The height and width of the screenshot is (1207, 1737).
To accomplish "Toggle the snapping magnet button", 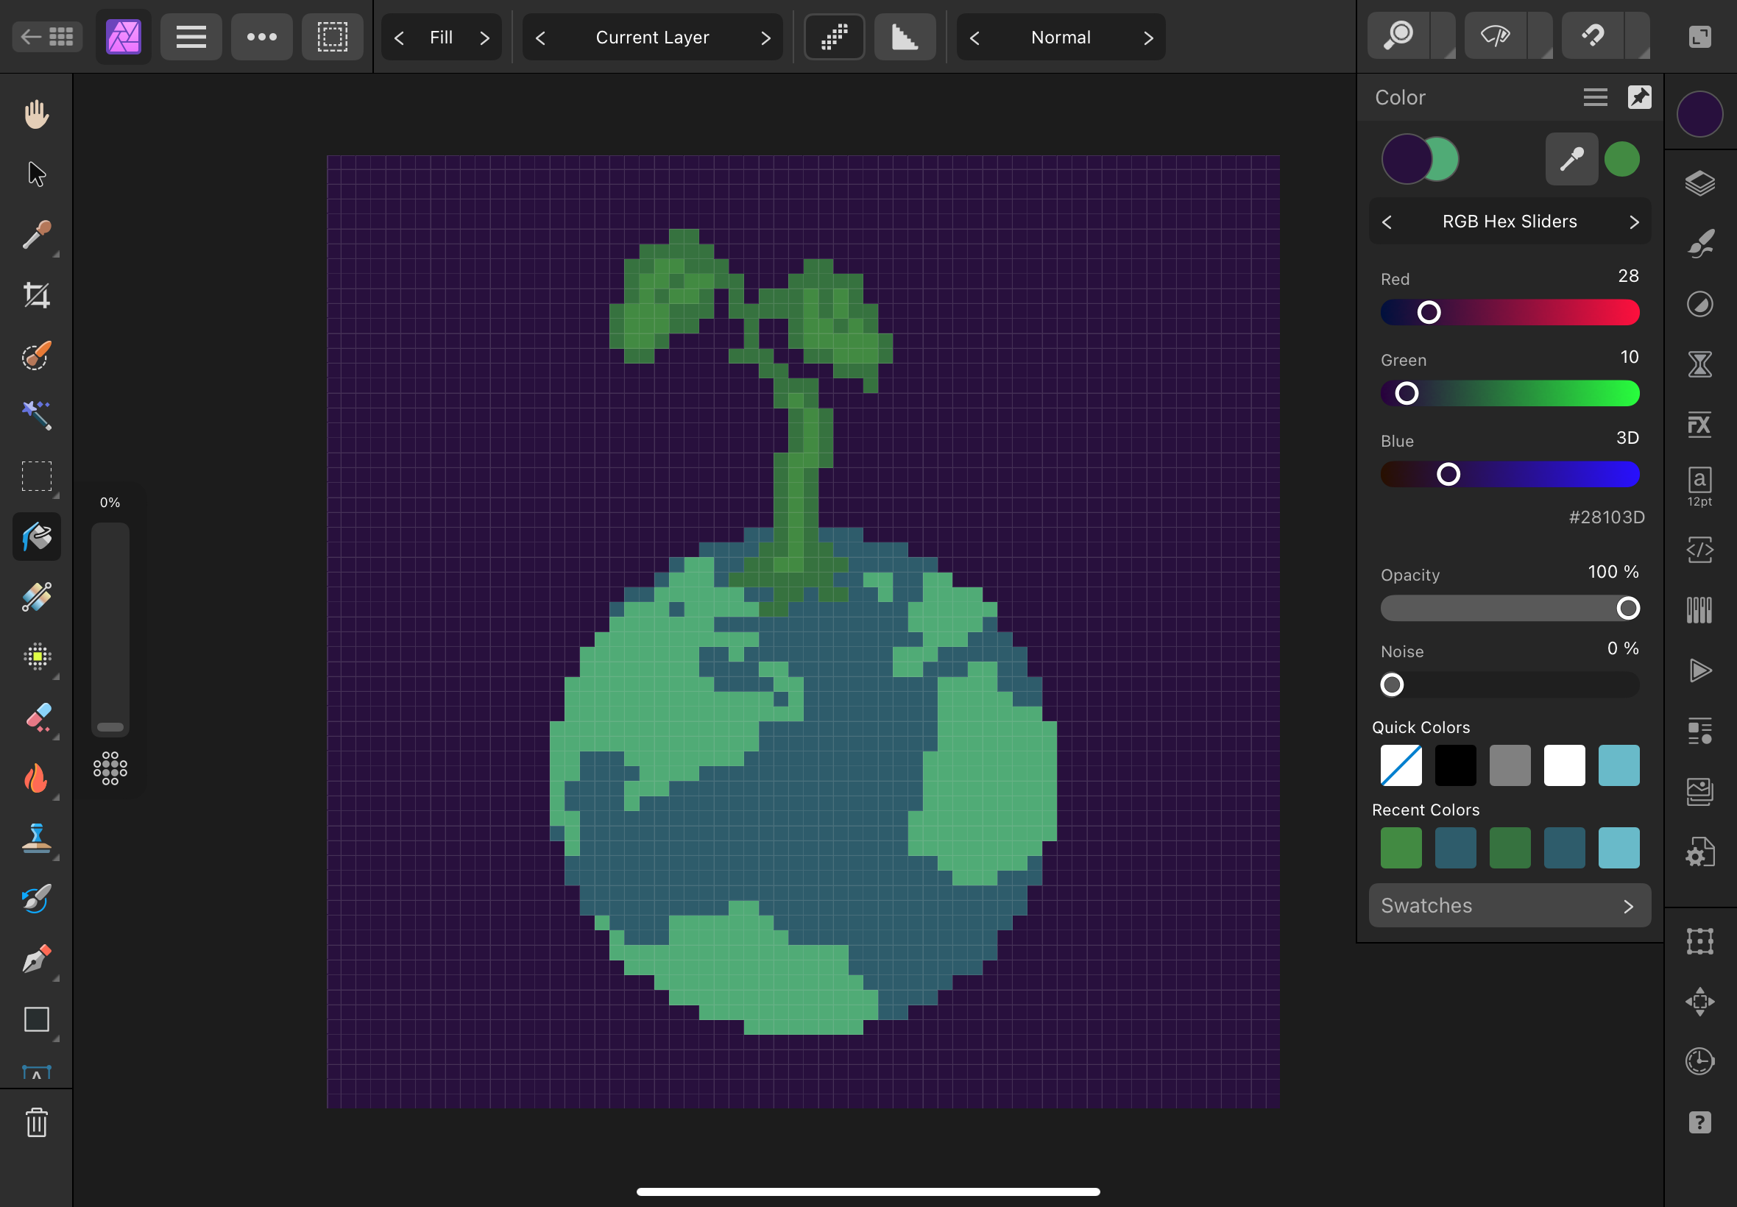I will (x=1593, y=35).
